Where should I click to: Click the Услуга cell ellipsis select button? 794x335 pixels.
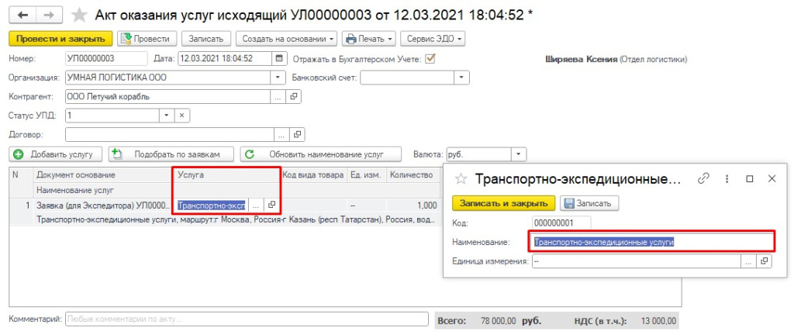pos(256,205)
